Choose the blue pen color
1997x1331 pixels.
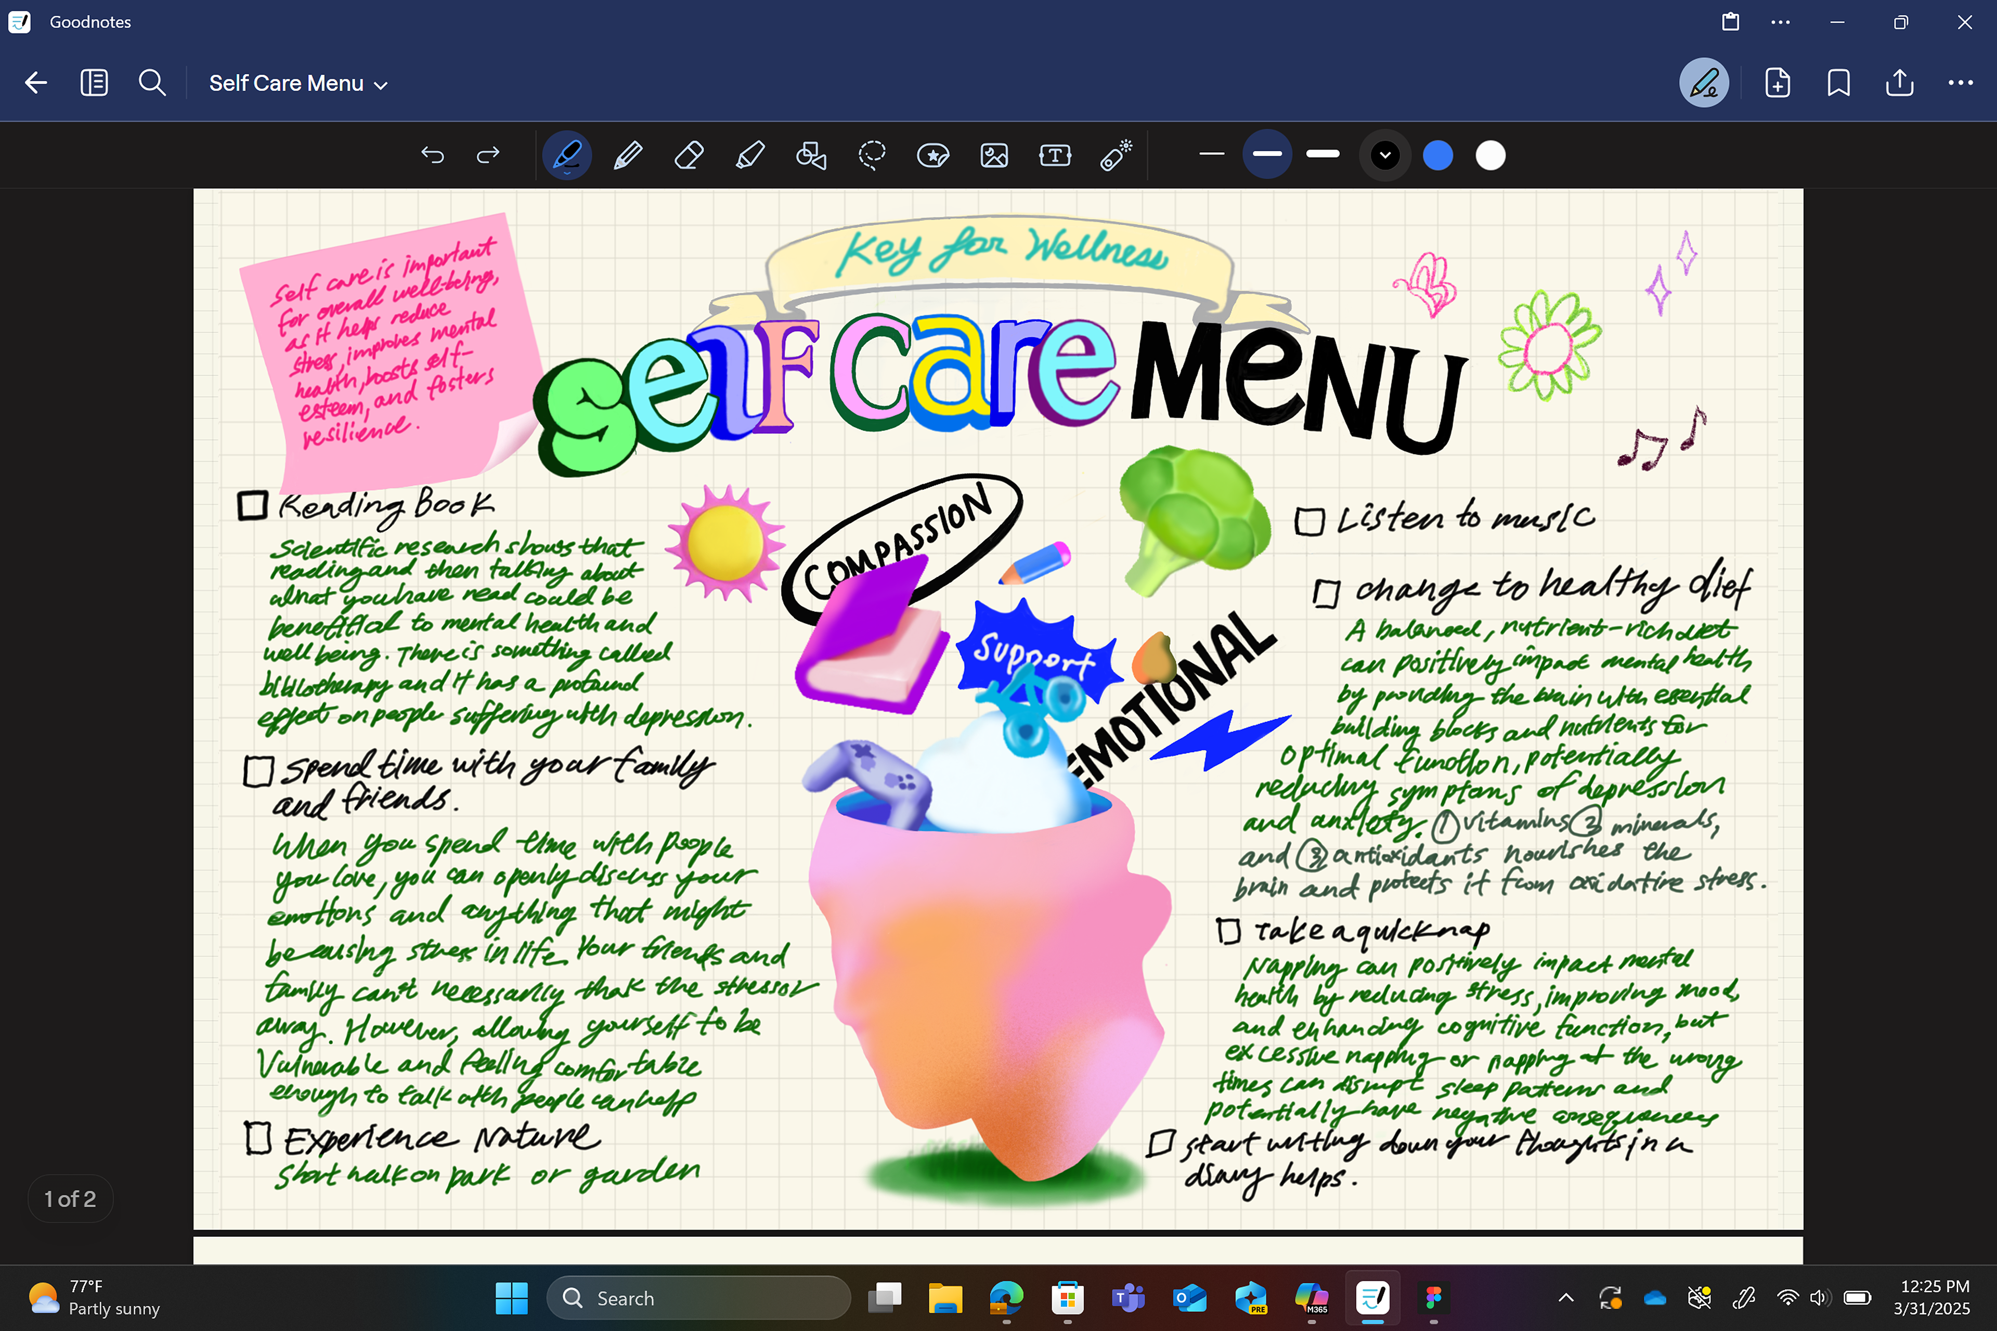1437,155
